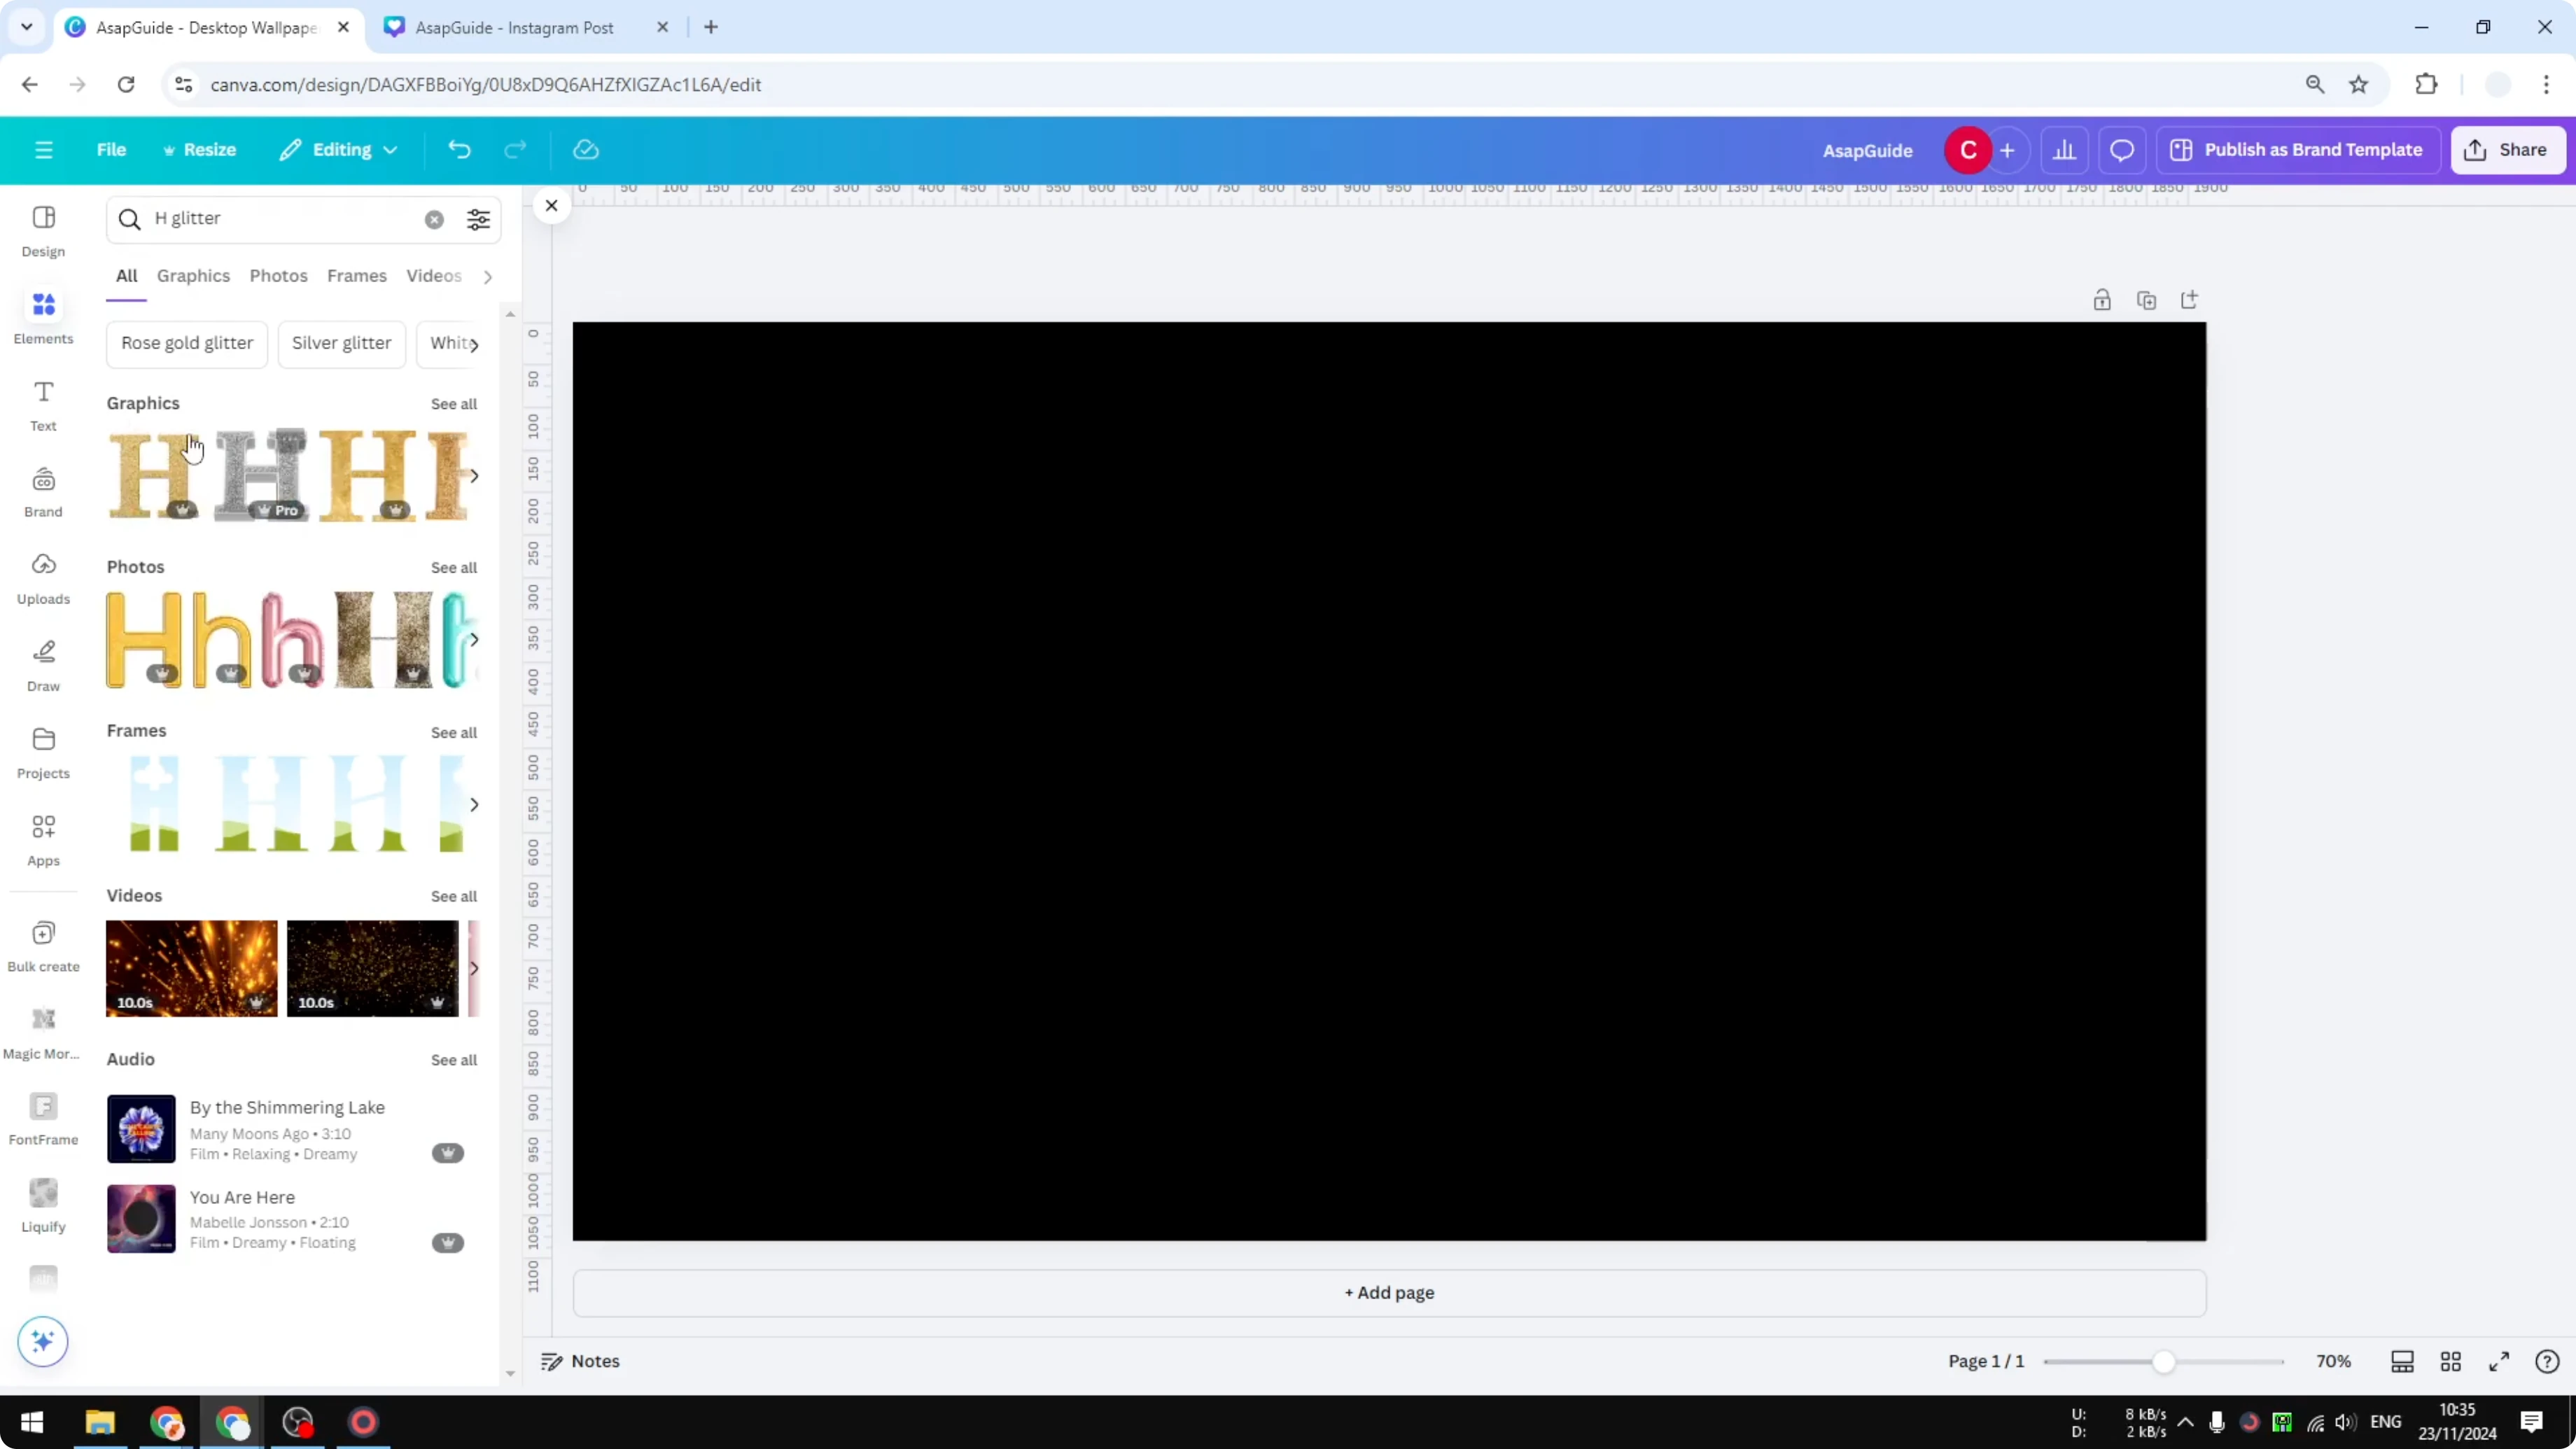Switch to the Graphics tab
This screenshot has height=1449, width=2576.
193,276
